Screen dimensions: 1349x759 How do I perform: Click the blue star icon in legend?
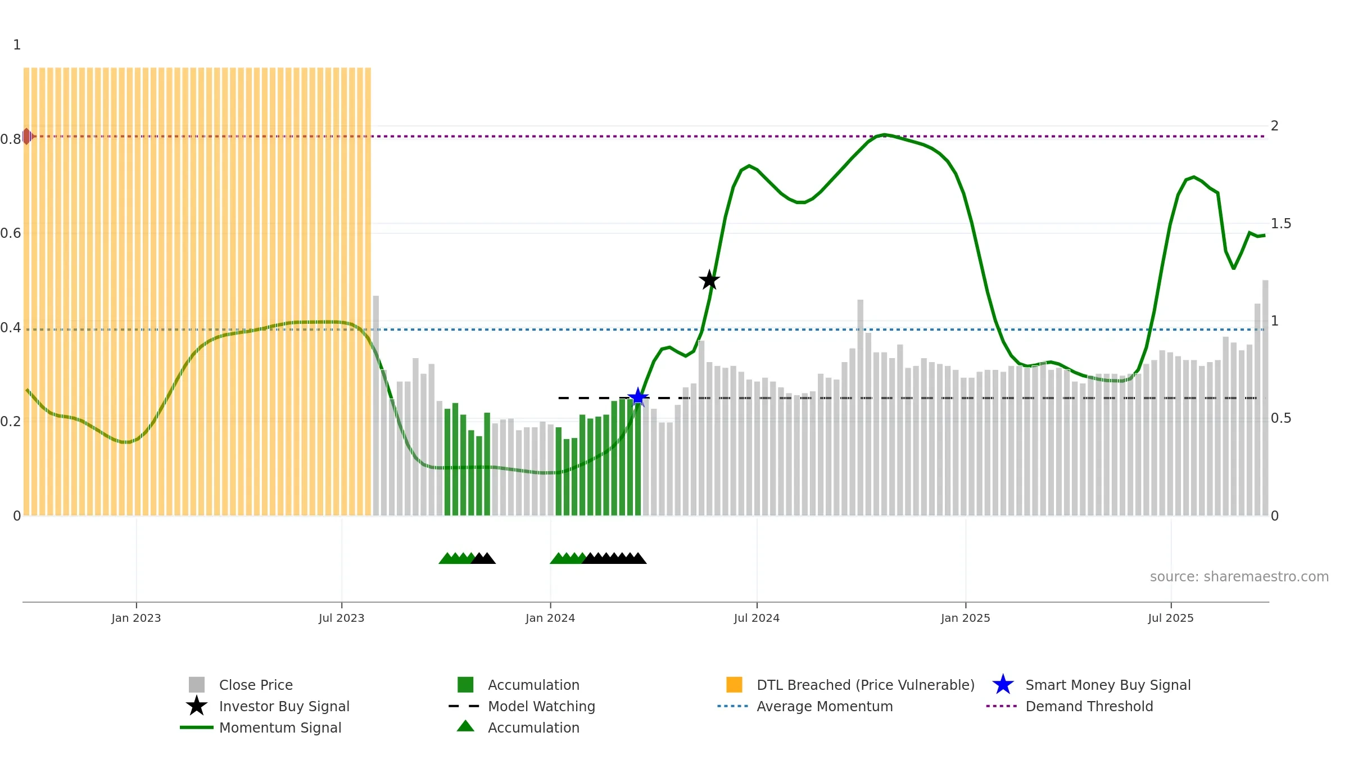point(1003,685)
